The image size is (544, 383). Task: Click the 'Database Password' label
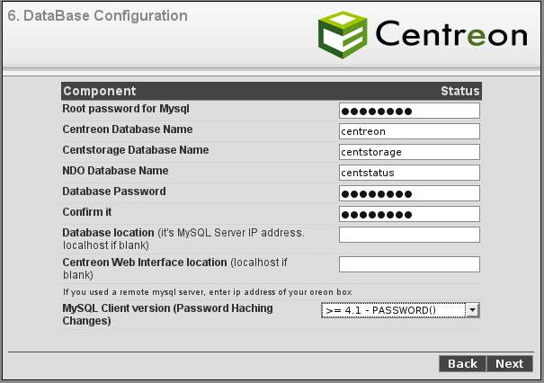tap(114, 191)
